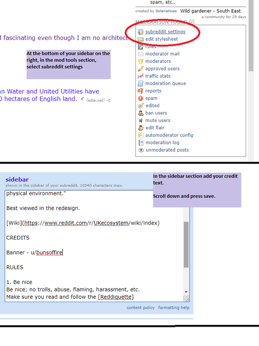The image size is (259, 346).
Task: Click the edit flair icon
Action: (141, 128)
